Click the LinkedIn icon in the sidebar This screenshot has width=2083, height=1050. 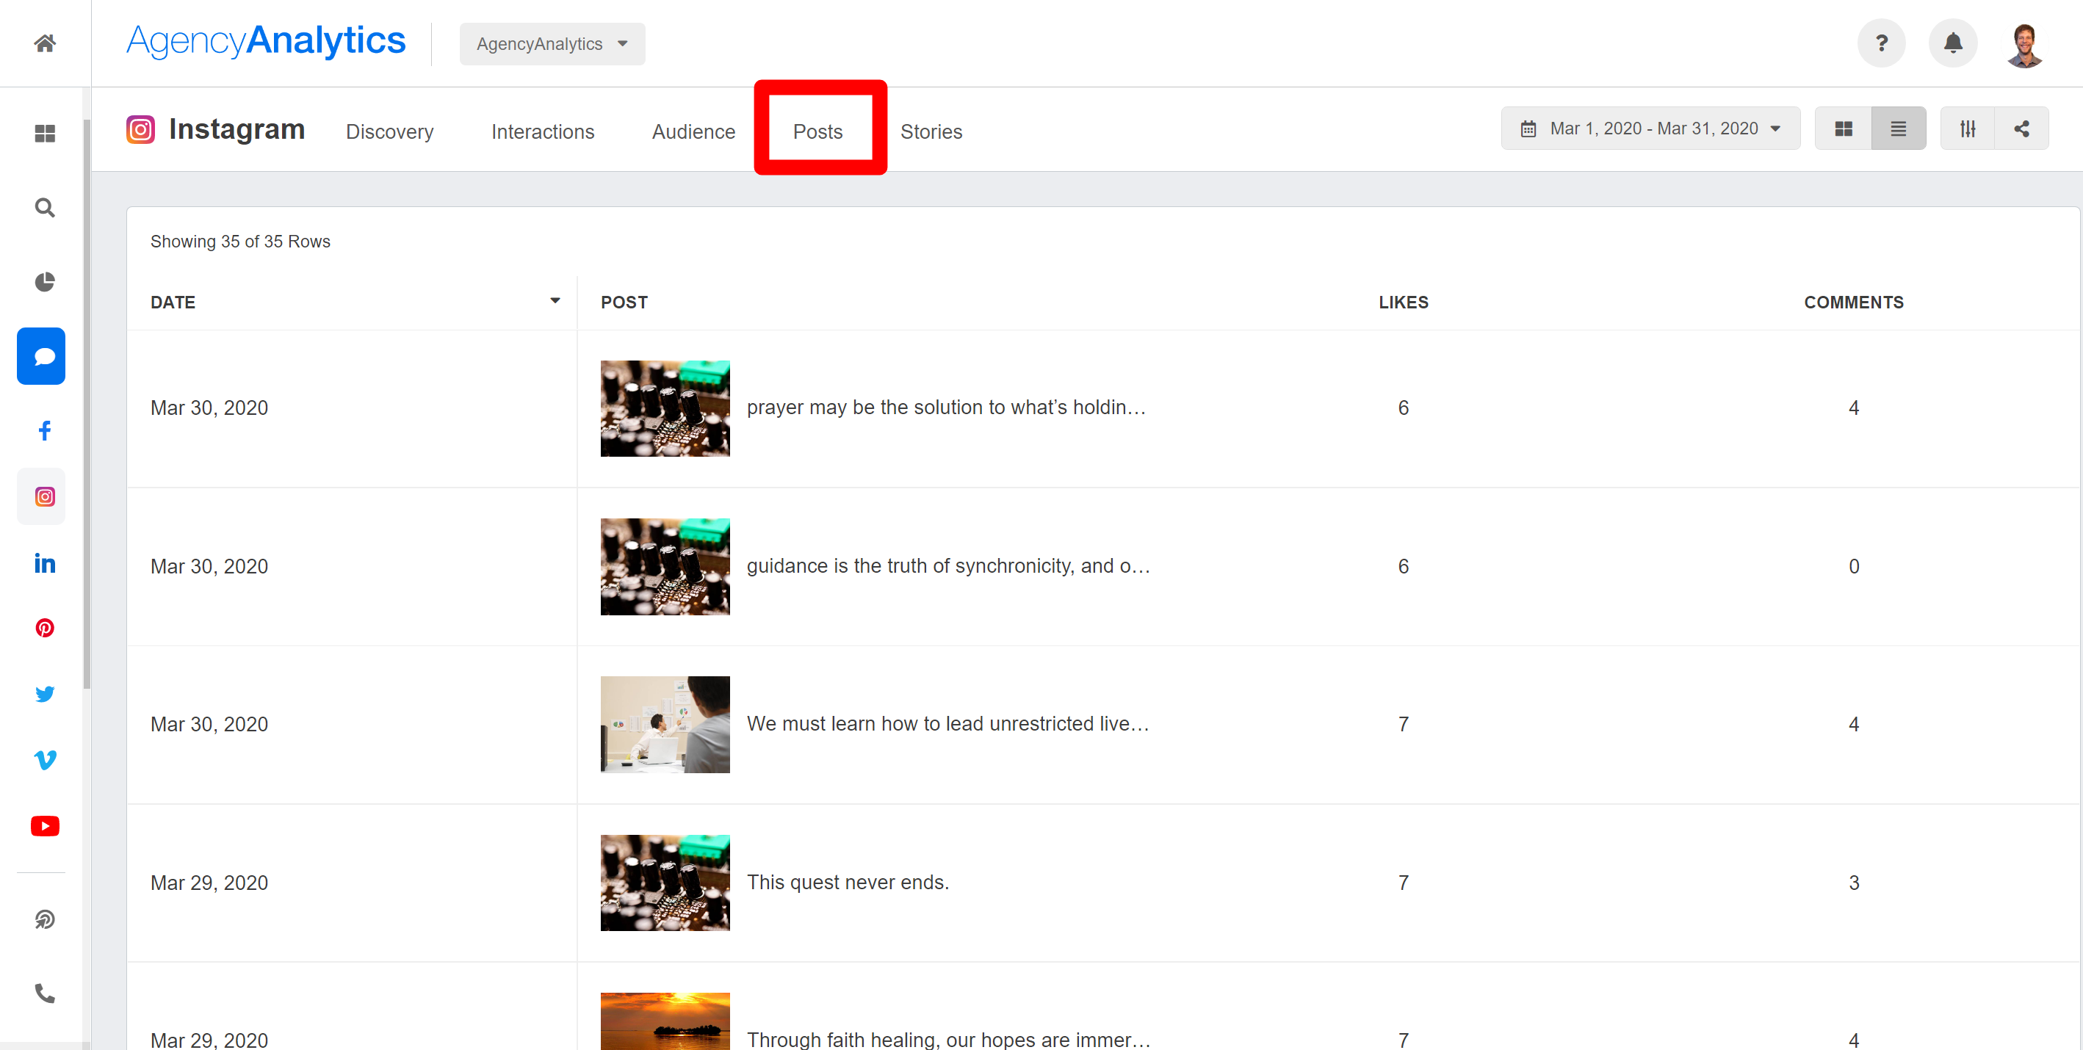44,562
